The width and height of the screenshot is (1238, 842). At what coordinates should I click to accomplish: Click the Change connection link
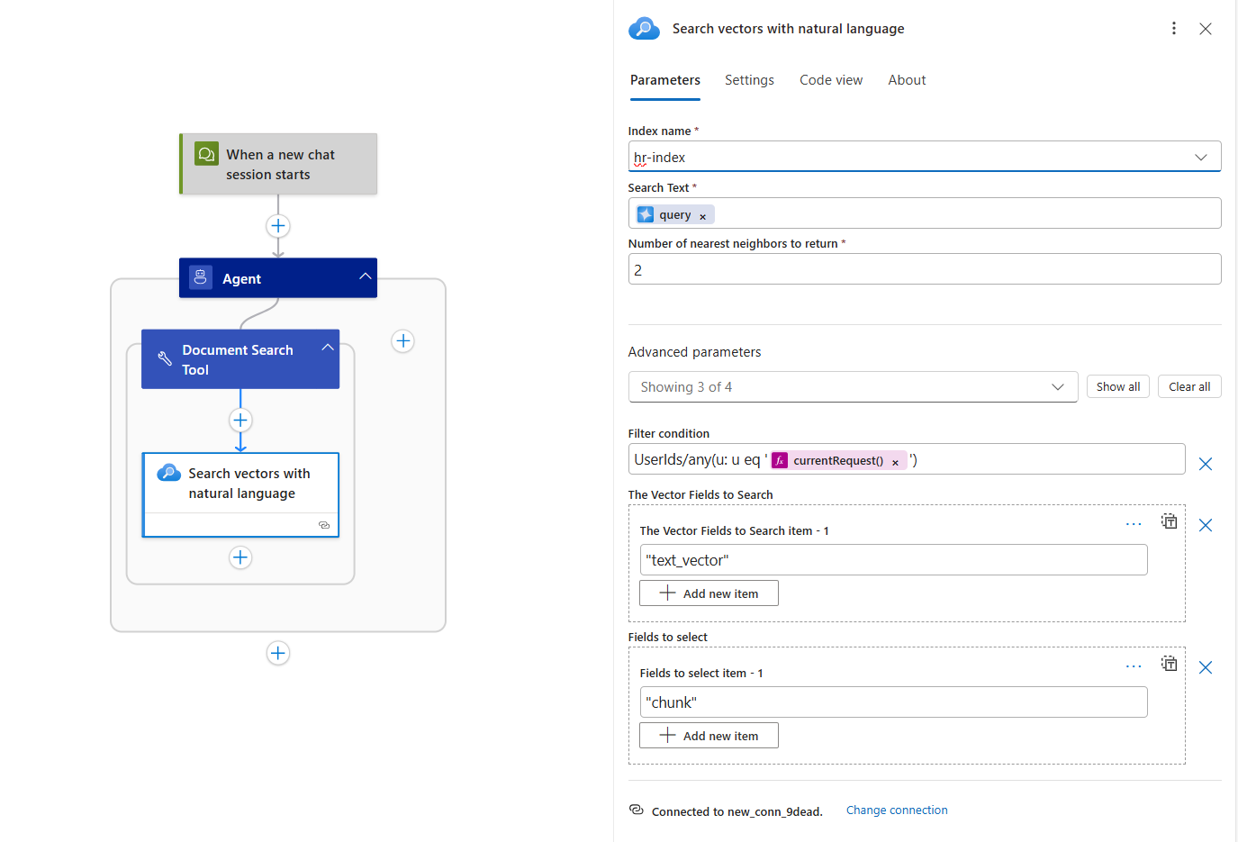pos(897,810)
